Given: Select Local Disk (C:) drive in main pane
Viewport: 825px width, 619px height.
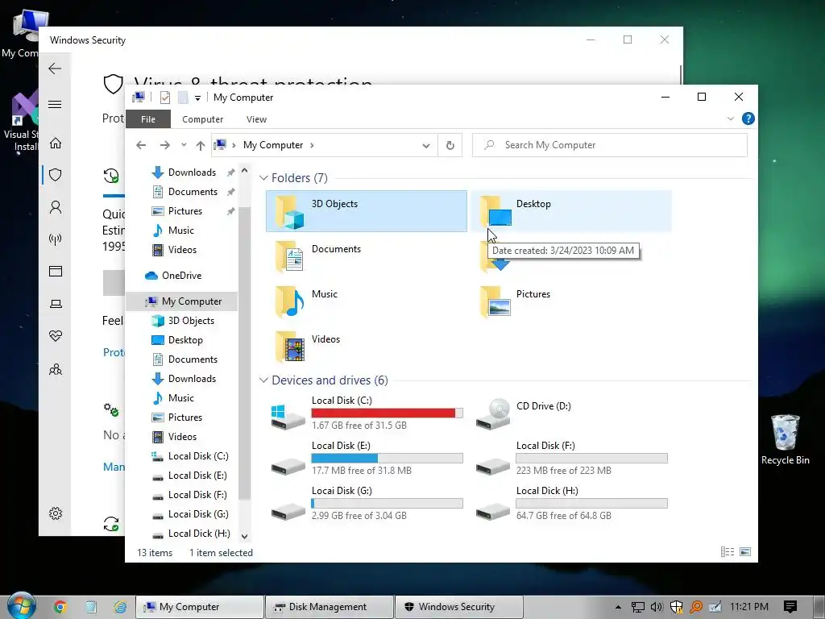Looking at the screenshot, I should tap(367, 413).
